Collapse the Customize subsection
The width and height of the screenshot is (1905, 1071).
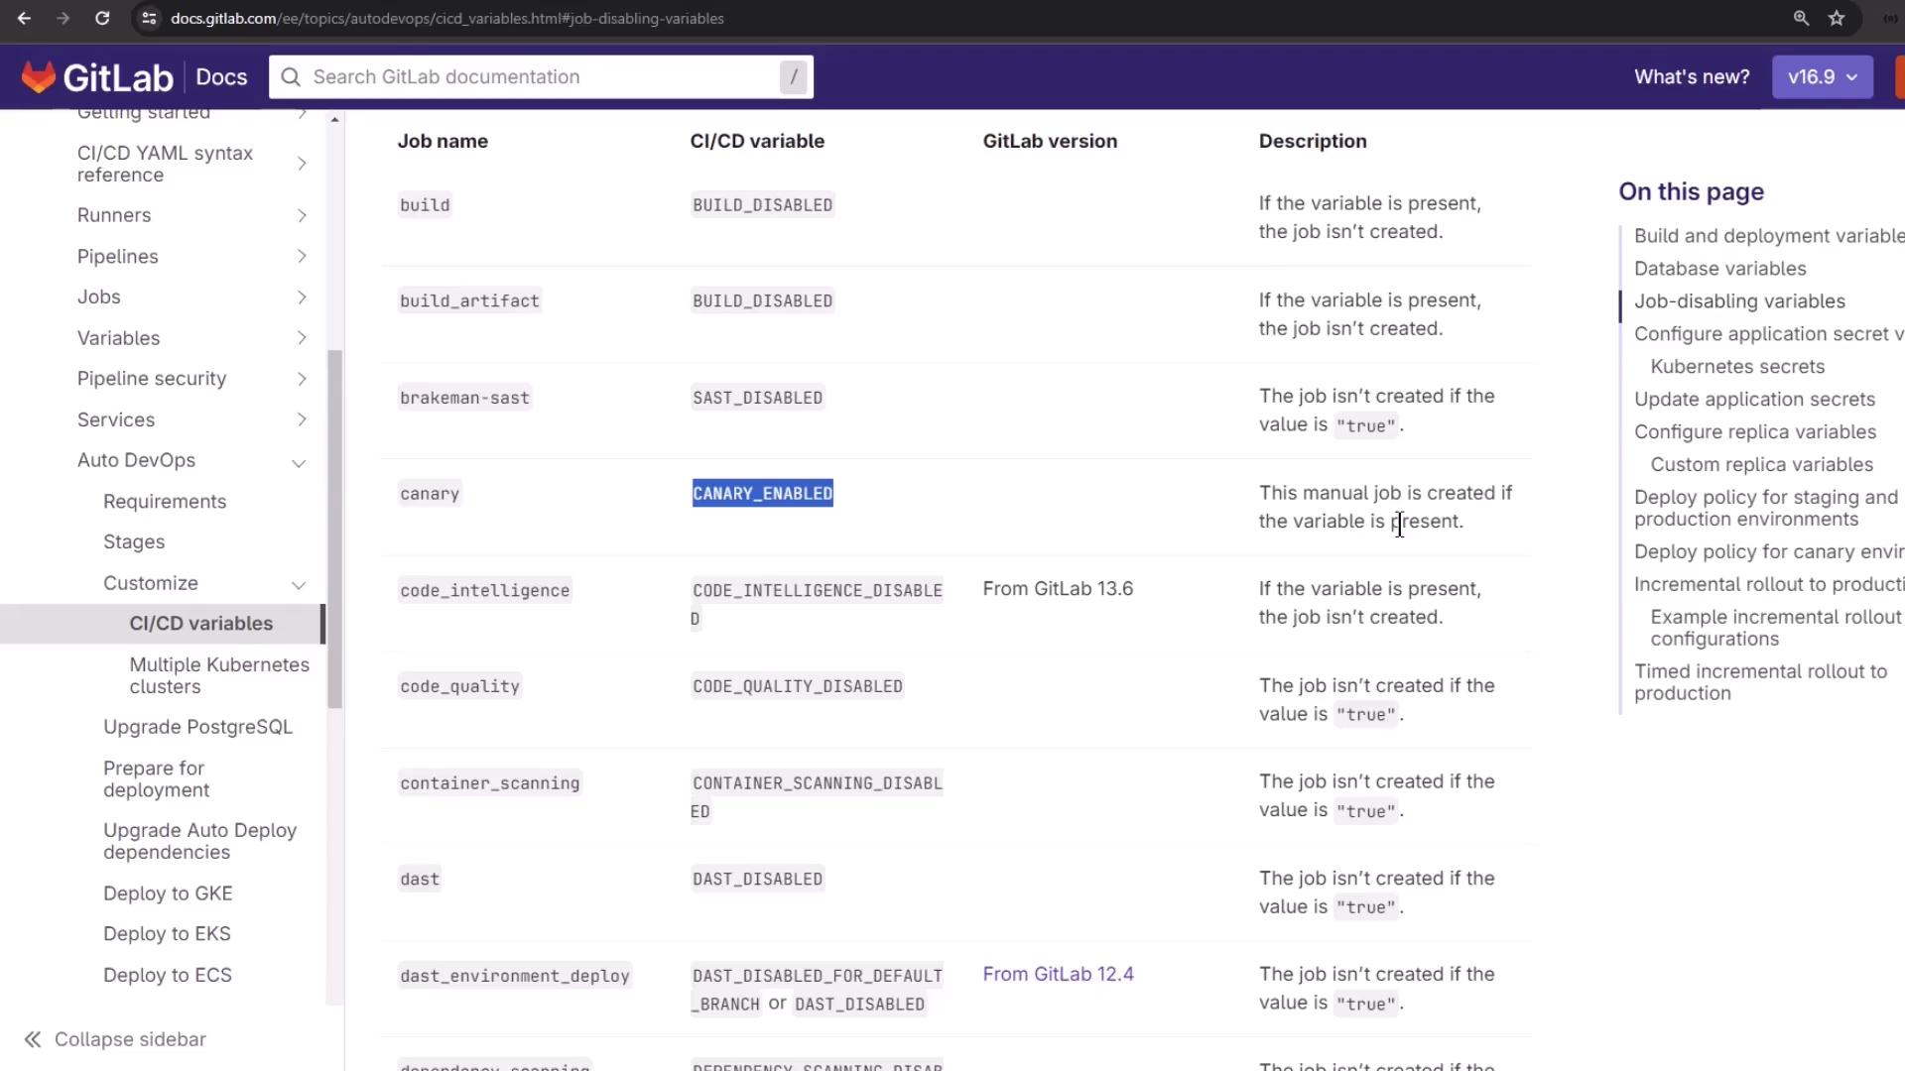(x=299, y=584)
